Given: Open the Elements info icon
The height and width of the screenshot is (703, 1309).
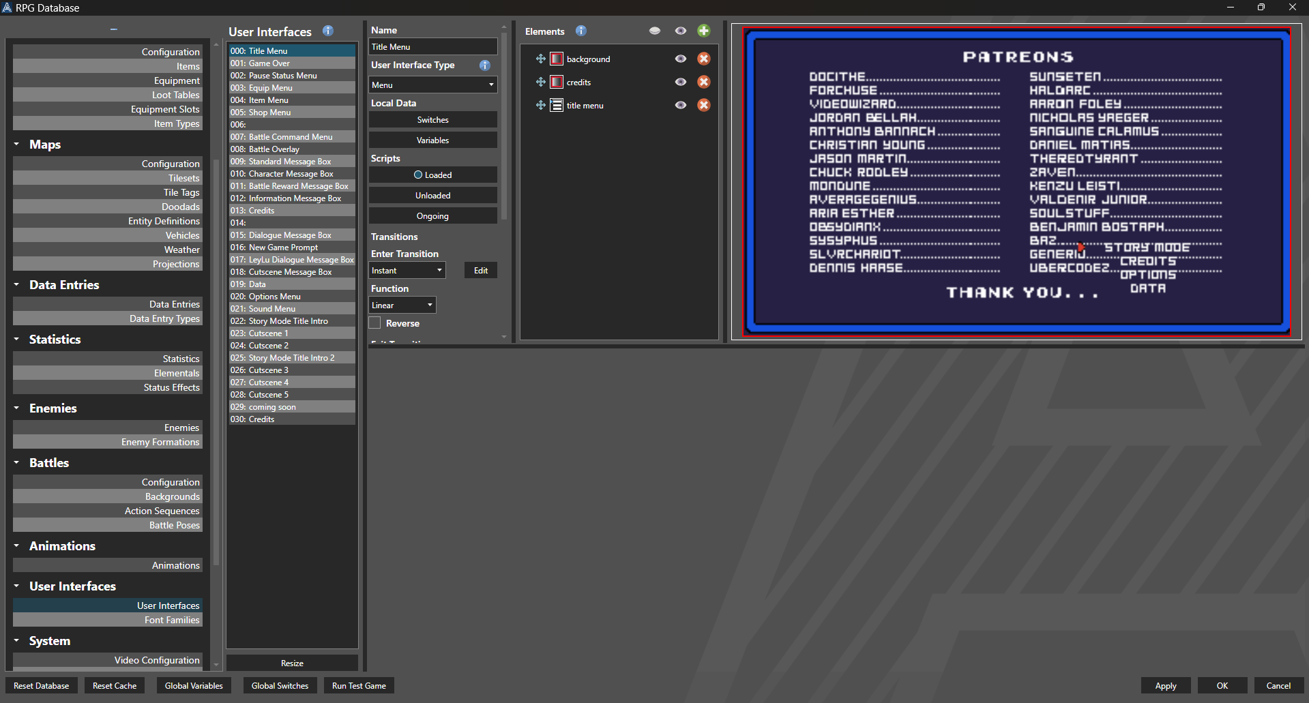Looking at the screenshot, I should 580,31.
